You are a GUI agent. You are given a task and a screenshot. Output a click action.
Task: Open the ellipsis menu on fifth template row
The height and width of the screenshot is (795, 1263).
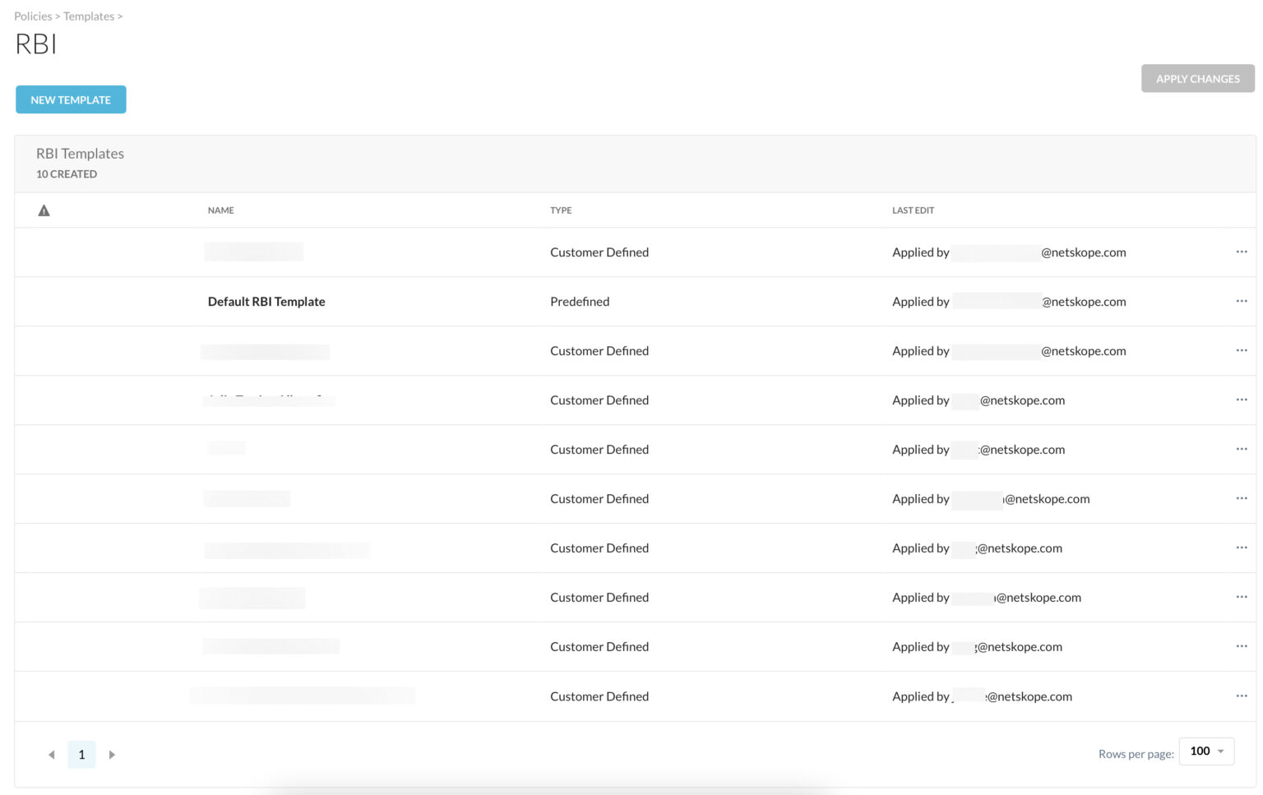[x=1241, y=449]
